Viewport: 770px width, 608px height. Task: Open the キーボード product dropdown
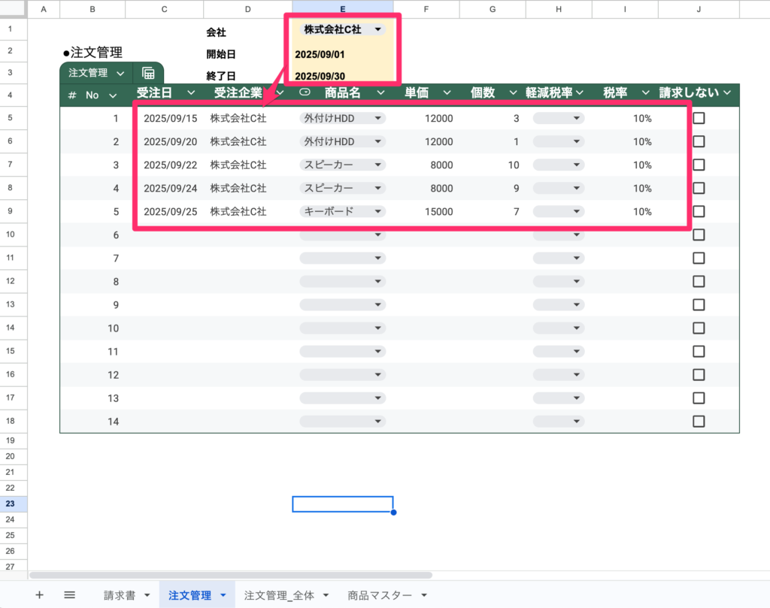[x=342, y=211]
